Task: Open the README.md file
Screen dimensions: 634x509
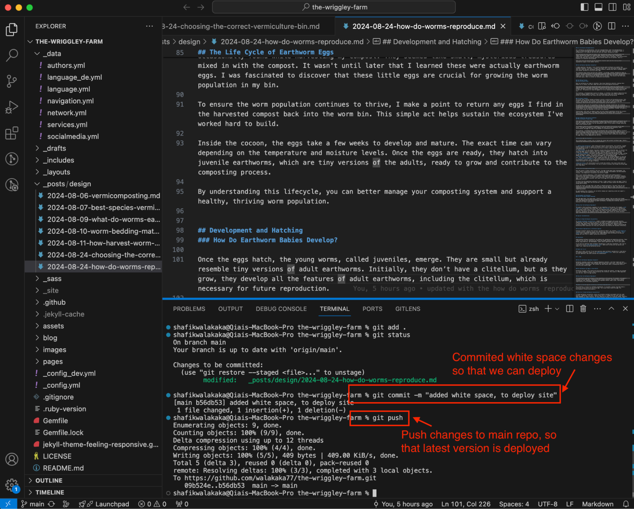Action: 94,468
